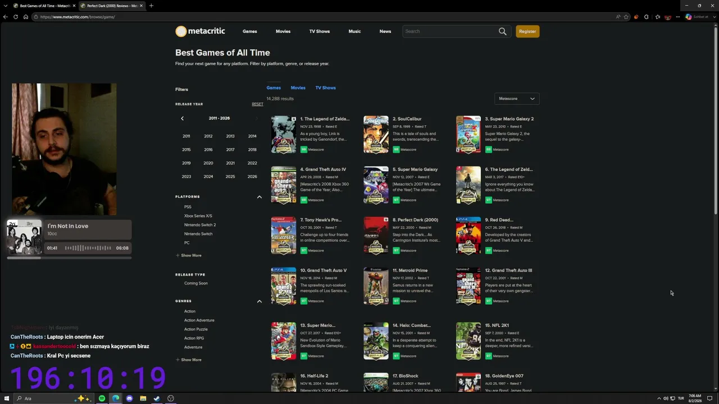Open browser settings and more menu
The height and width of the screenshot is (404, 719).
(678, 17)
